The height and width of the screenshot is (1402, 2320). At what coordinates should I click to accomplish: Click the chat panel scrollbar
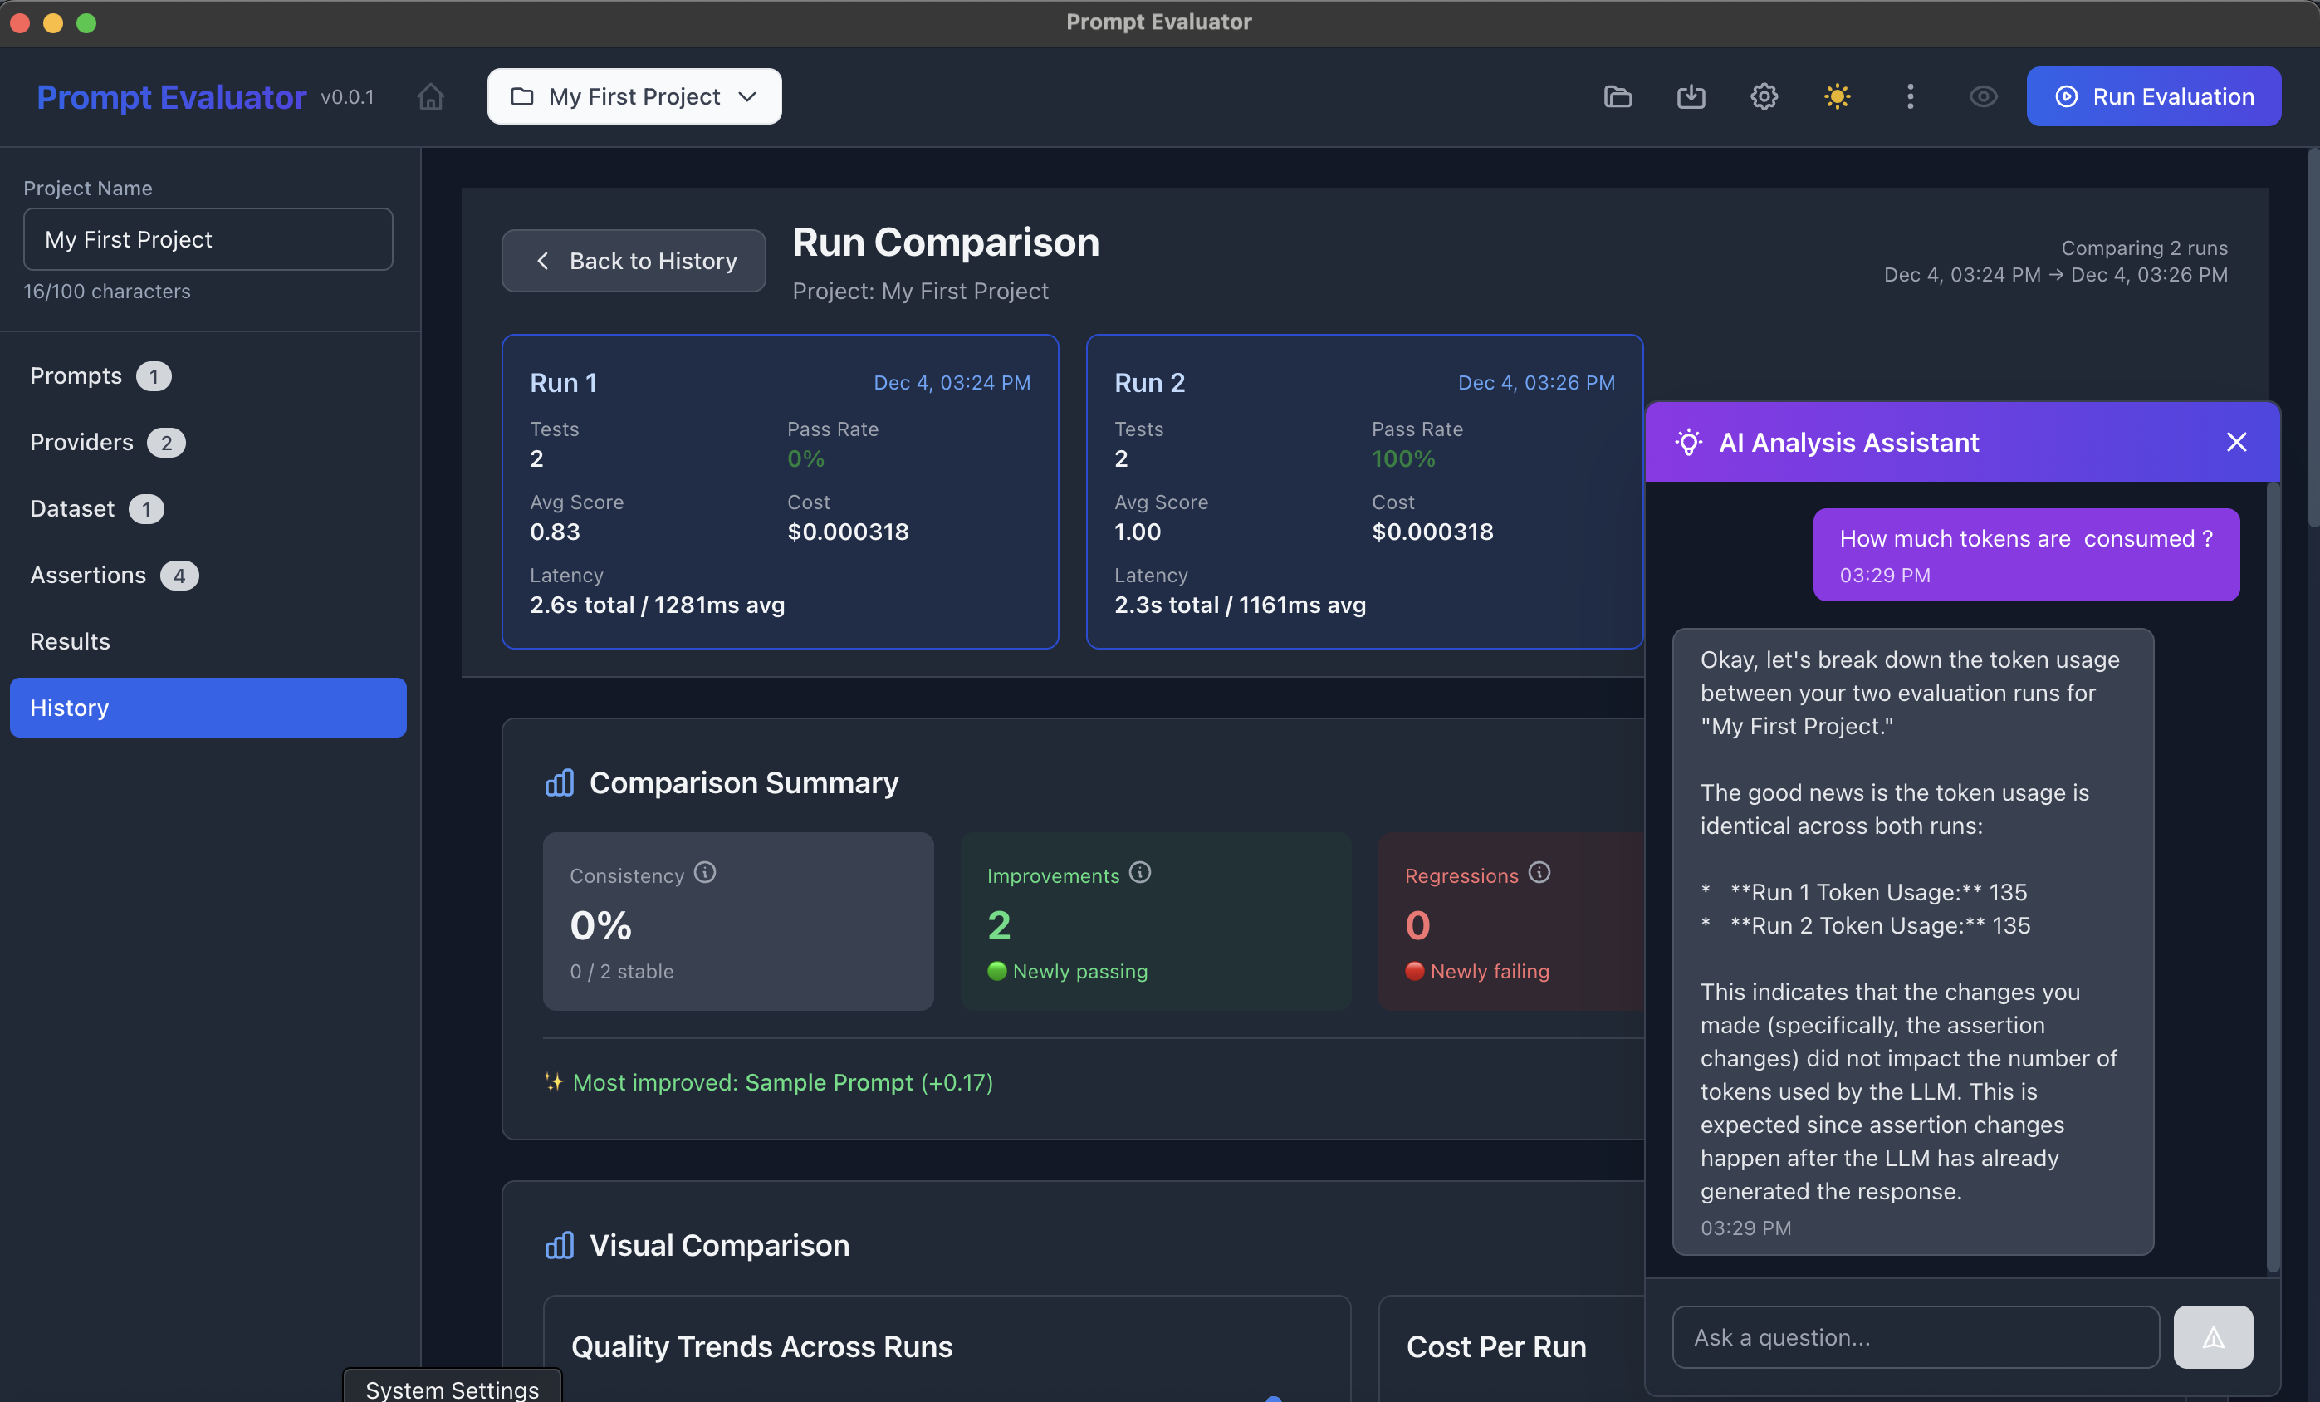coord(2273,875)
